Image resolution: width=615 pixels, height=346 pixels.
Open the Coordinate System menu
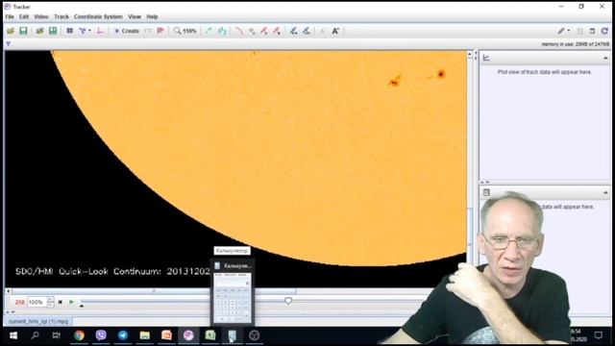pos(98,17)
